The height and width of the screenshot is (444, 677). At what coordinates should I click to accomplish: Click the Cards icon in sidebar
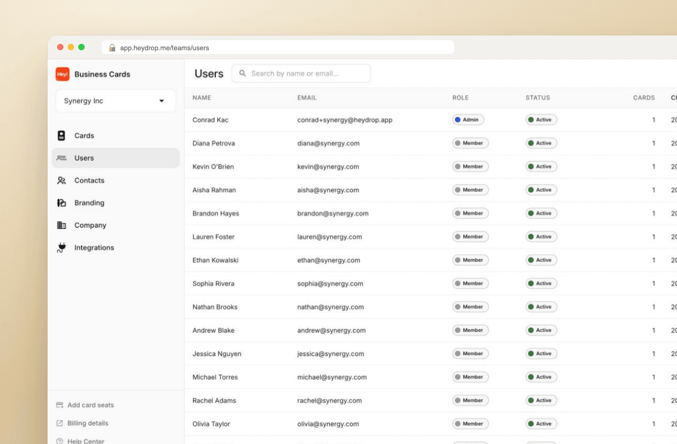tap(61, 136)
